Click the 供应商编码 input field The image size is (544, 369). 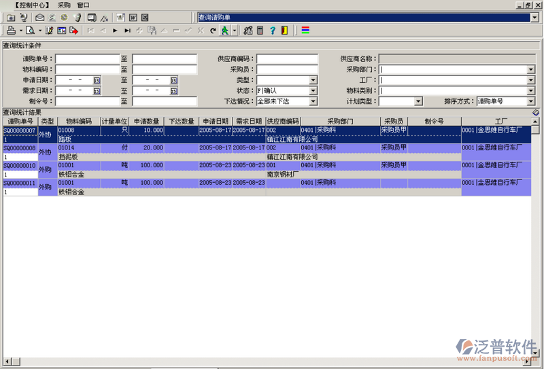[x=287, y=58]
